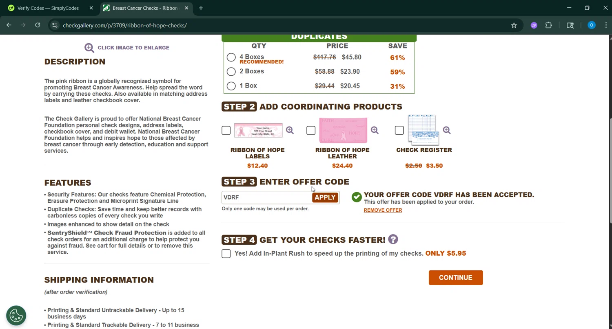Click the Remove Offer link

pyautogui.click(x=383, y=210)
